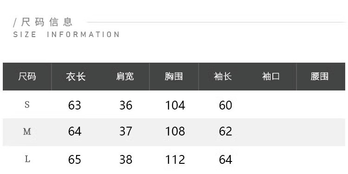This screenshot has width=348, height=174.
Task: Click the 112 bust value for L
Action: pos(175,160)
